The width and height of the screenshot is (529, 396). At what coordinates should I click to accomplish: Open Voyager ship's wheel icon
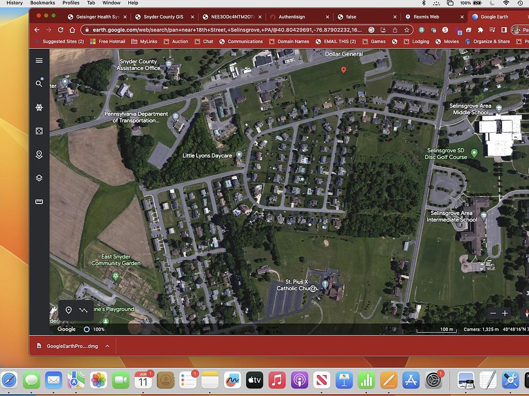coord(39,108)
